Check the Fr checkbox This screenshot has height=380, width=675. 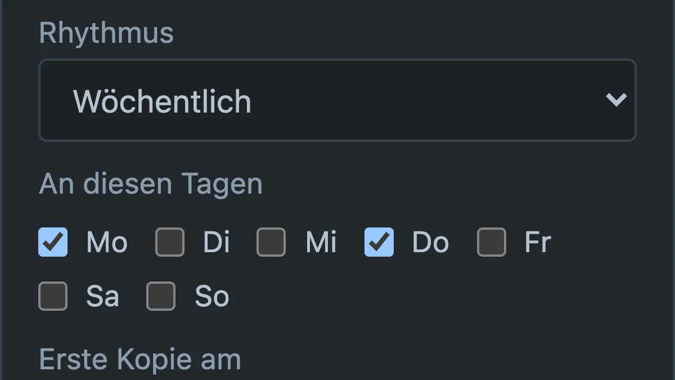click(491, 242)
